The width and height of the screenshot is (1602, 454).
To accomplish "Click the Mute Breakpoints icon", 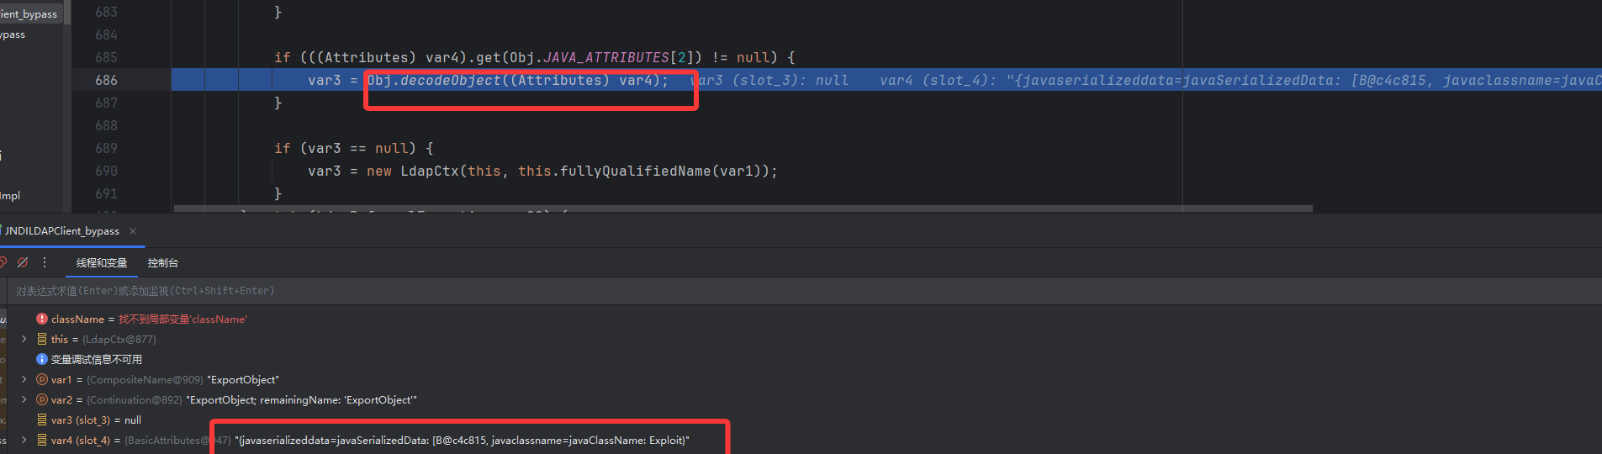I will [x=23, y=263].
